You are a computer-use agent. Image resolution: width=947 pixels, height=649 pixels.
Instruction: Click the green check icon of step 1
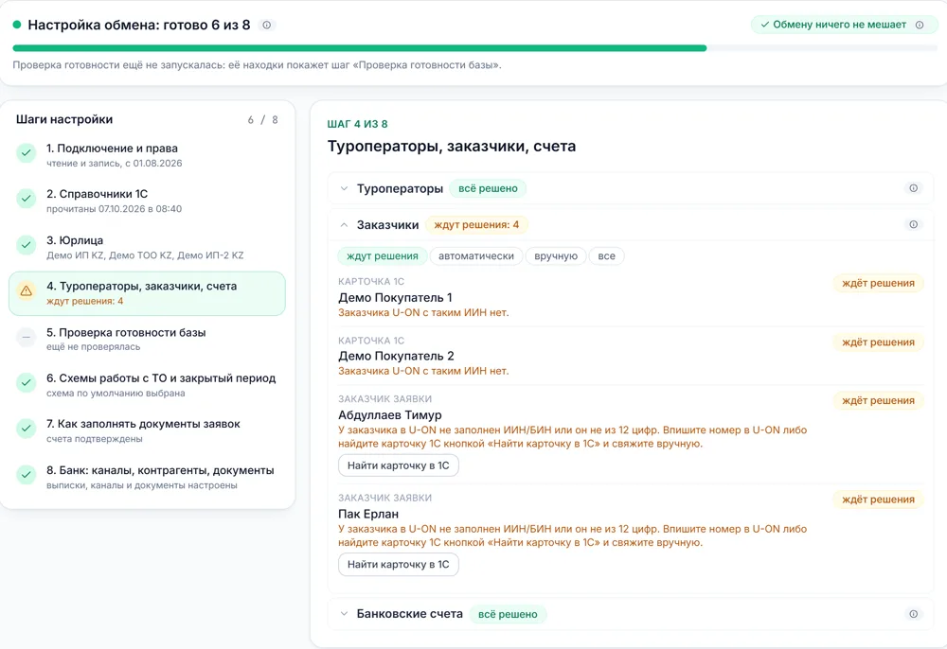pyautogui.click(x=26, y=153)
